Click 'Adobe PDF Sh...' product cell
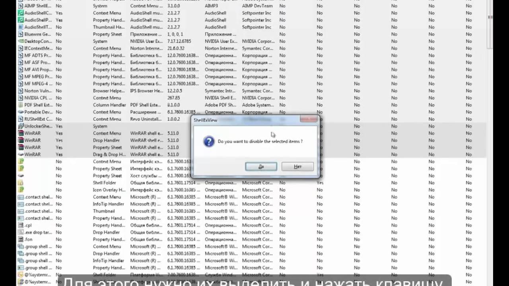Screen dimensions: 509x286 coord(221,105)
